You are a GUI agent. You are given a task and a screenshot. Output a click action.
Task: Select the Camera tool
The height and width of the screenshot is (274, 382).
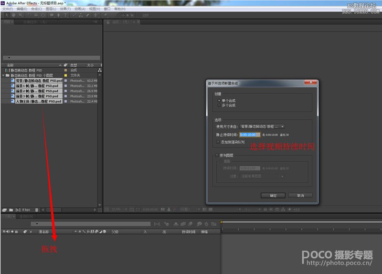(36, 15)
